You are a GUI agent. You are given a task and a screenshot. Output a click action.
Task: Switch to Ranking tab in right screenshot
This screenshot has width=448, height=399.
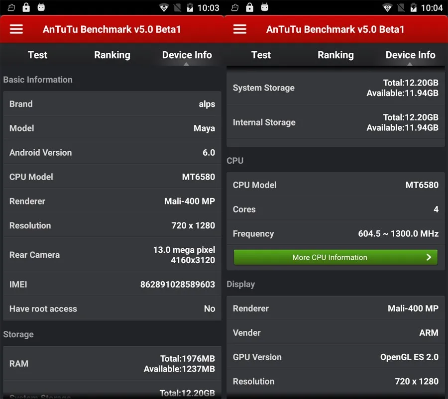(x=336, y=55)
